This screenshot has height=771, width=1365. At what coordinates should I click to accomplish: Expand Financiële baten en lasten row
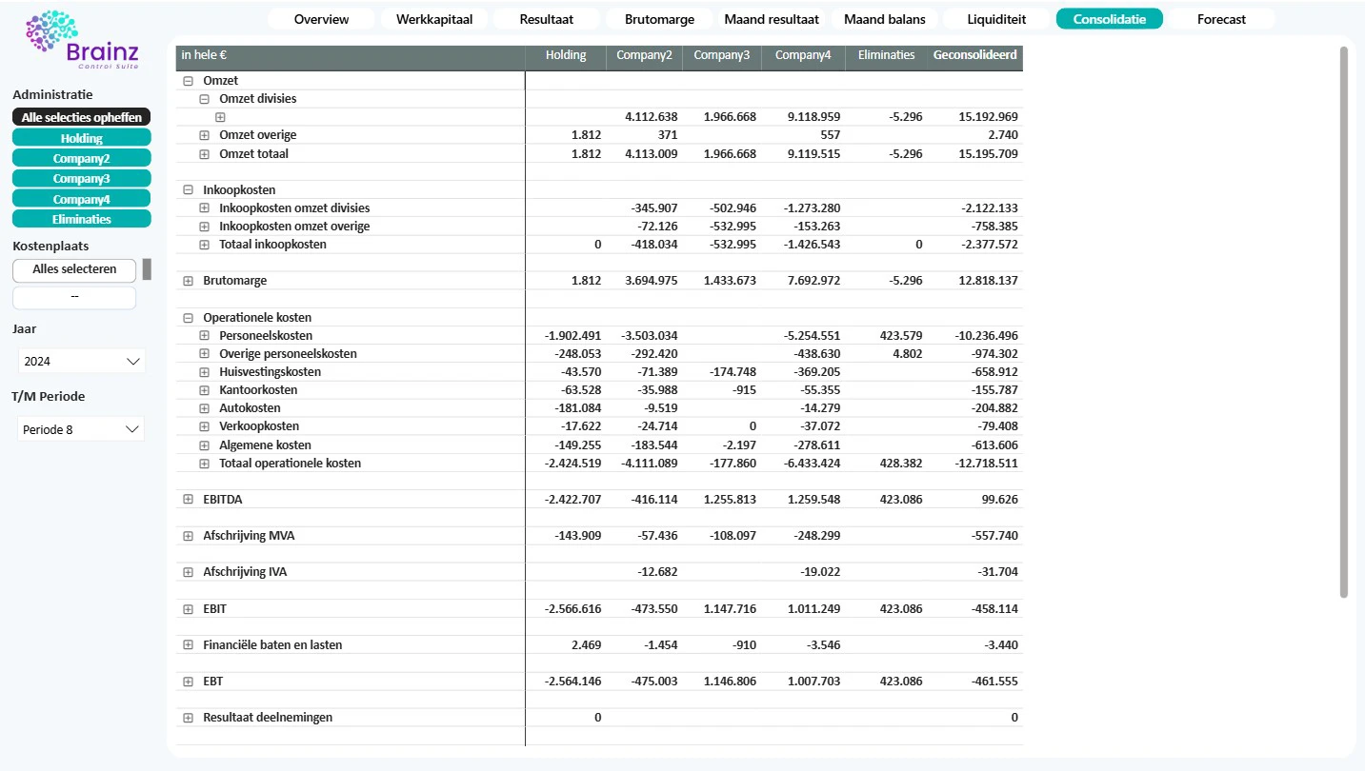(188, 645)
